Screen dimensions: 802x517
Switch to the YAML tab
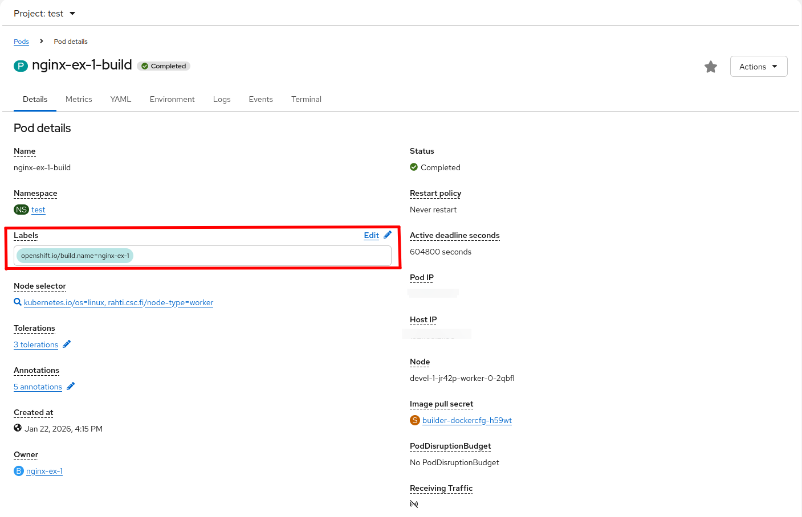(x=121, y=99)
